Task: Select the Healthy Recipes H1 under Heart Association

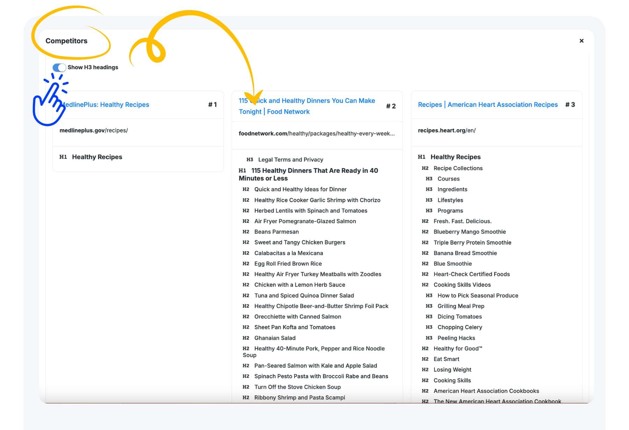Action: pyautogui.click(x=455, y=157)
